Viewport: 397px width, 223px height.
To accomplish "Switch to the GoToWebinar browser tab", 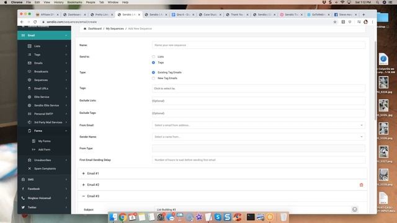I will [x=318, y=15].
